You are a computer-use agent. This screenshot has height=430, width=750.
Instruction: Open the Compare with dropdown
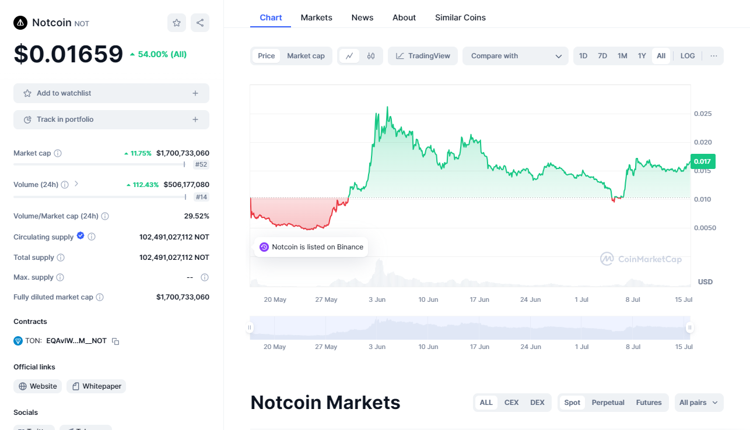[x=515, y=55]
